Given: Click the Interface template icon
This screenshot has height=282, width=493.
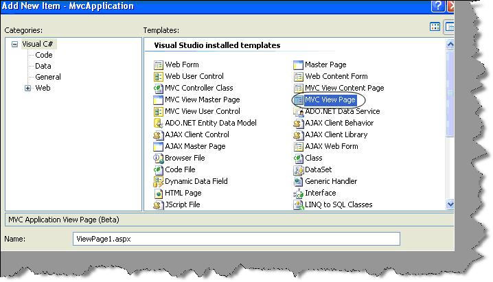Looking at the screenshot, I should tap(298, 193).
